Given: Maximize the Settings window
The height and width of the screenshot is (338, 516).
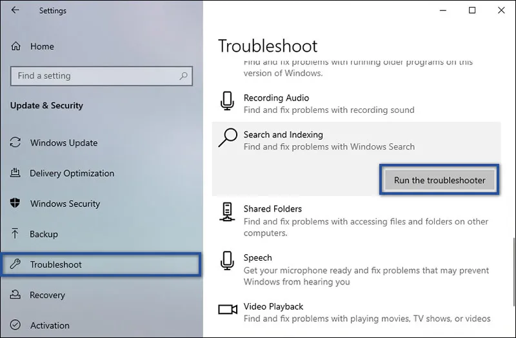Looking at the screenshot, I should pyautogui.click(x=472, y=10).
